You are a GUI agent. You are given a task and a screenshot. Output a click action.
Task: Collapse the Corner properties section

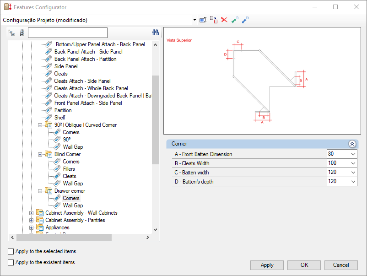(x=352, y=144)
